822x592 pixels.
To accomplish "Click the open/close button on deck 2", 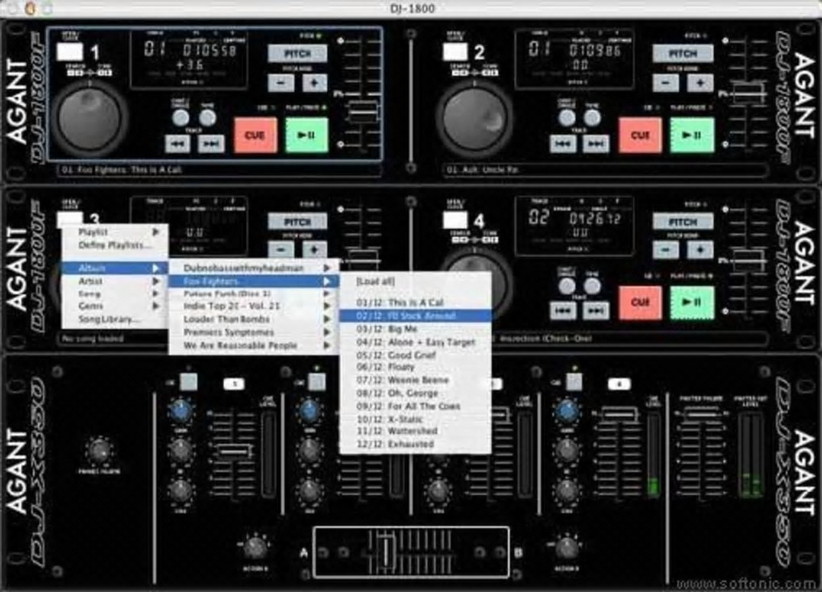I will click(x=455, y=52).
